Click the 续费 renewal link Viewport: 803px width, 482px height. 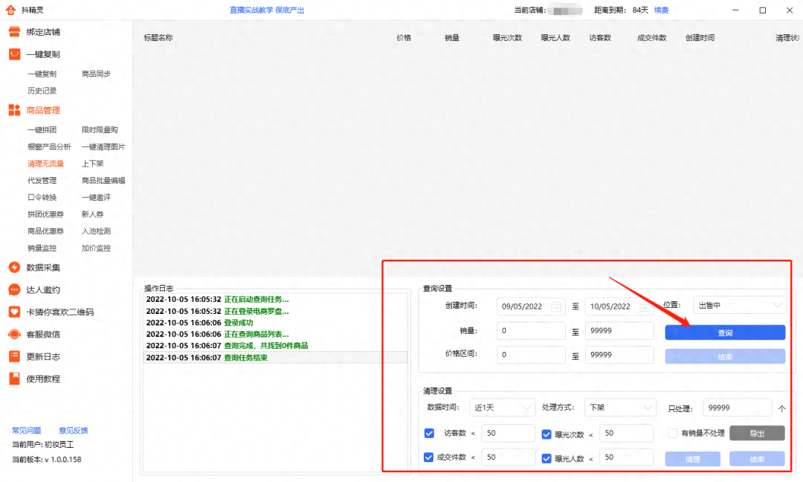point(661,10)
